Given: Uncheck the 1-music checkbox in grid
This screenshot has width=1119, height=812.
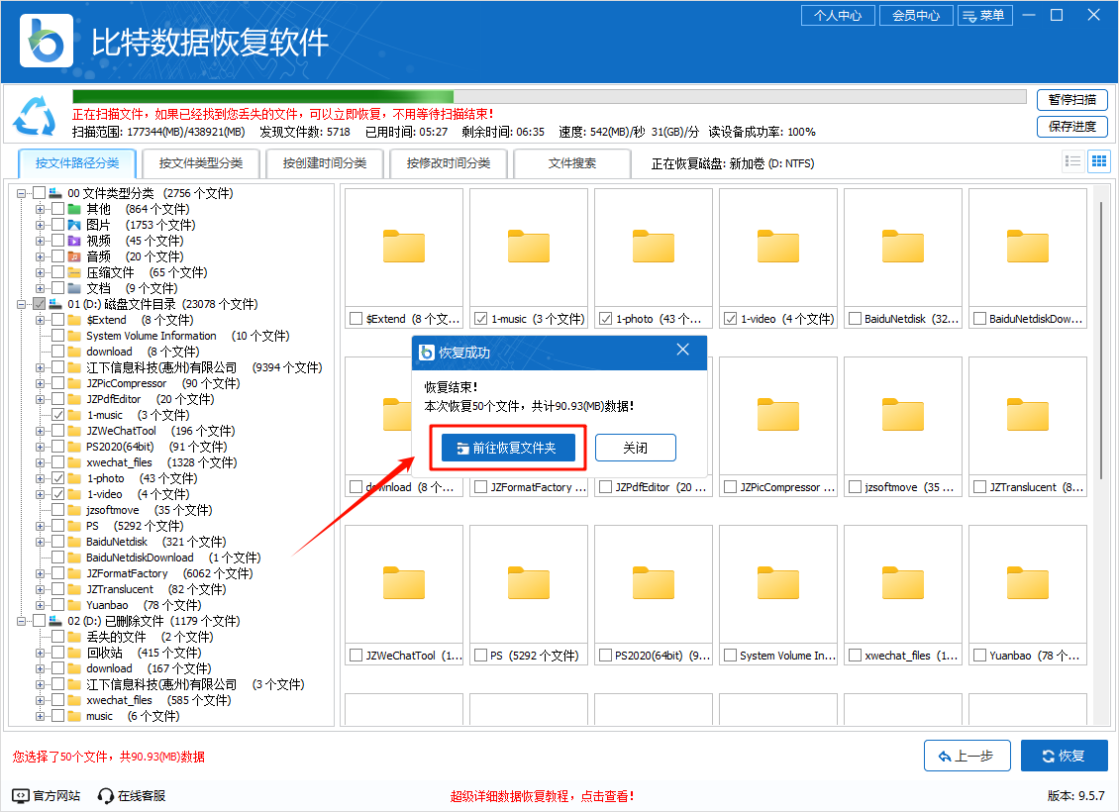Looking at the screenshot, I should (x=481, y=319).
